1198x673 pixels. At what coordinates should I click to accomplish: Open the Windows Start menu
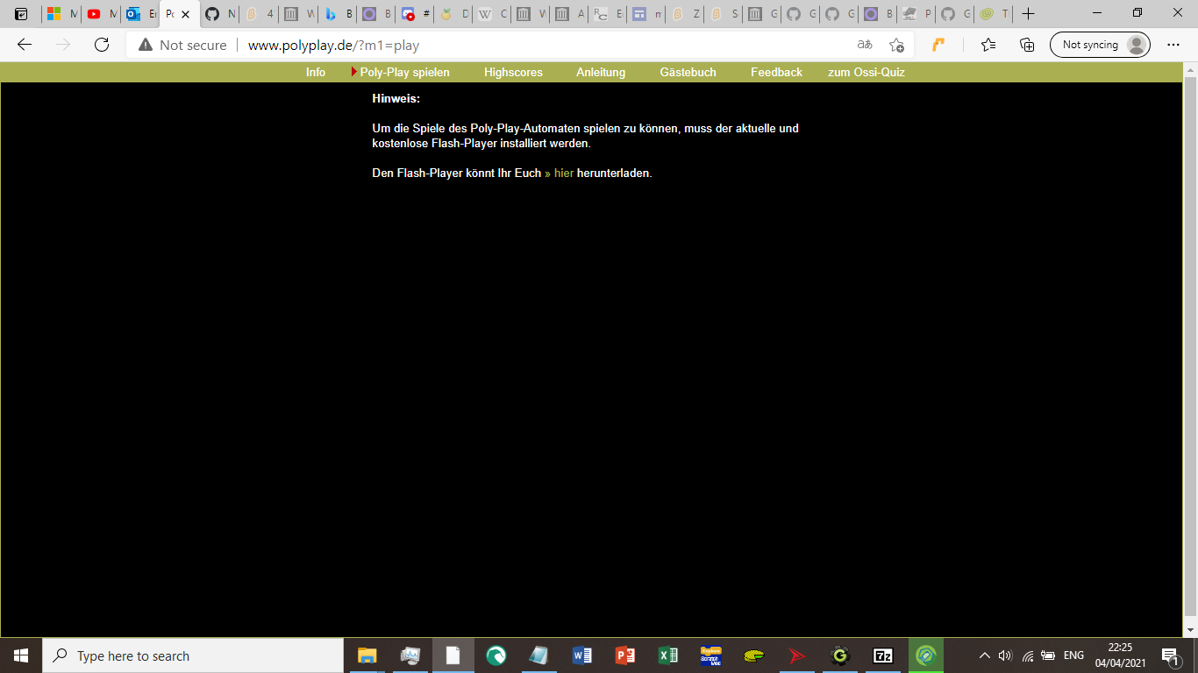21,655
